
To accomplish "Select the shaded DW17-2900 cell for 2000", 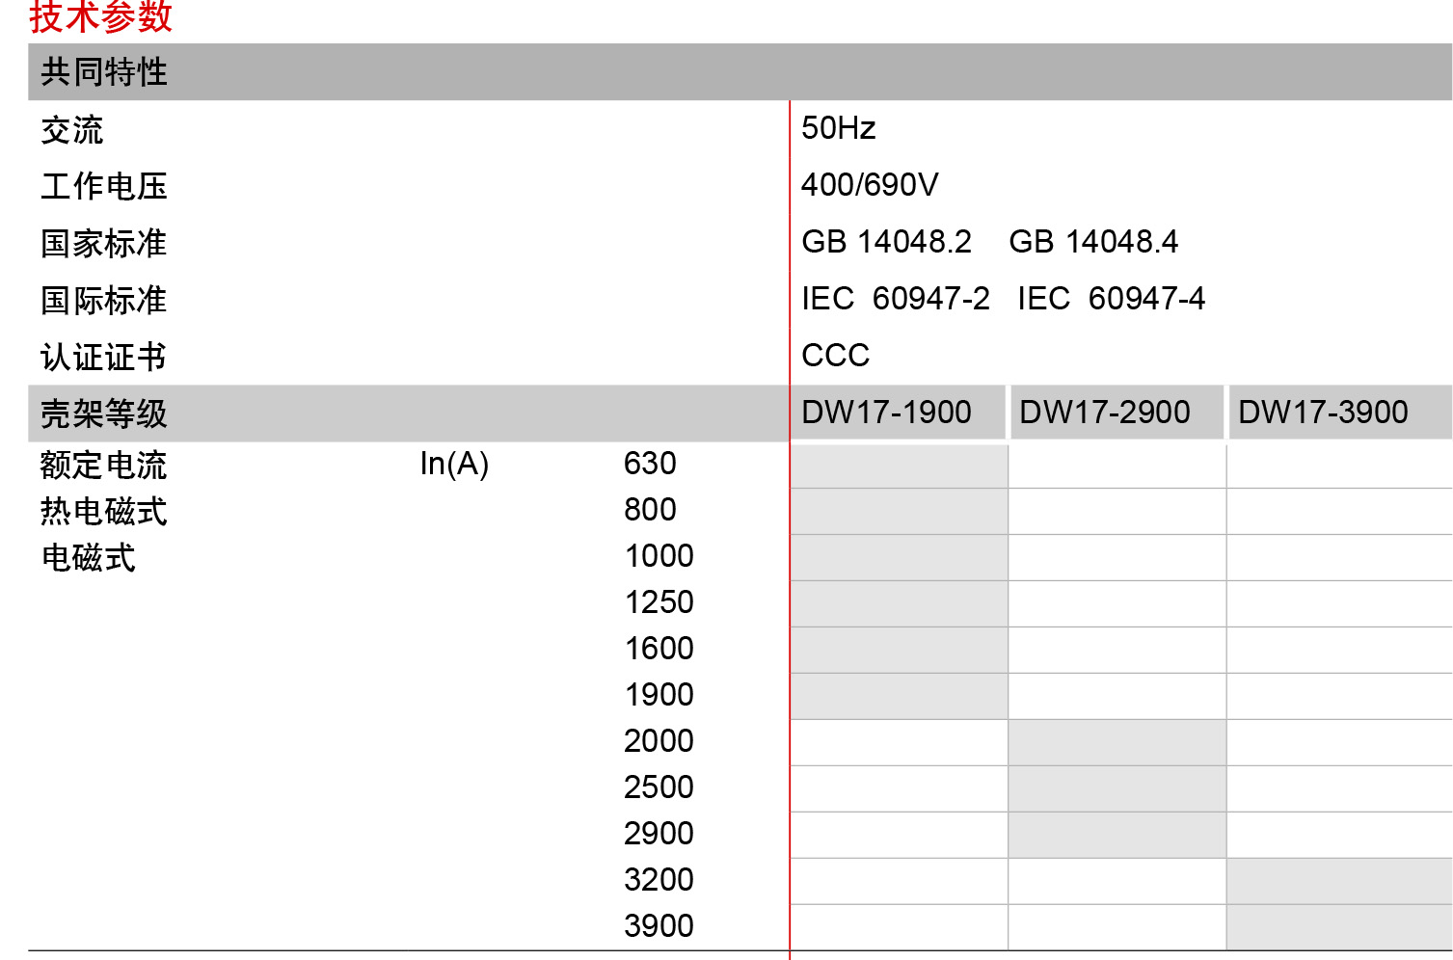I will (1117, 742).
